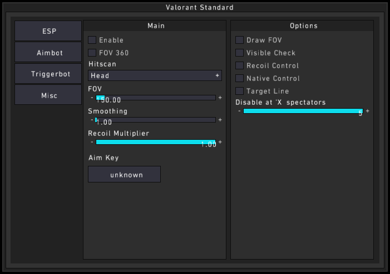The width and height of the screenshot is (390, 274).
Task: Increase spectators limit with the plus icon
Action: point(367,111)
